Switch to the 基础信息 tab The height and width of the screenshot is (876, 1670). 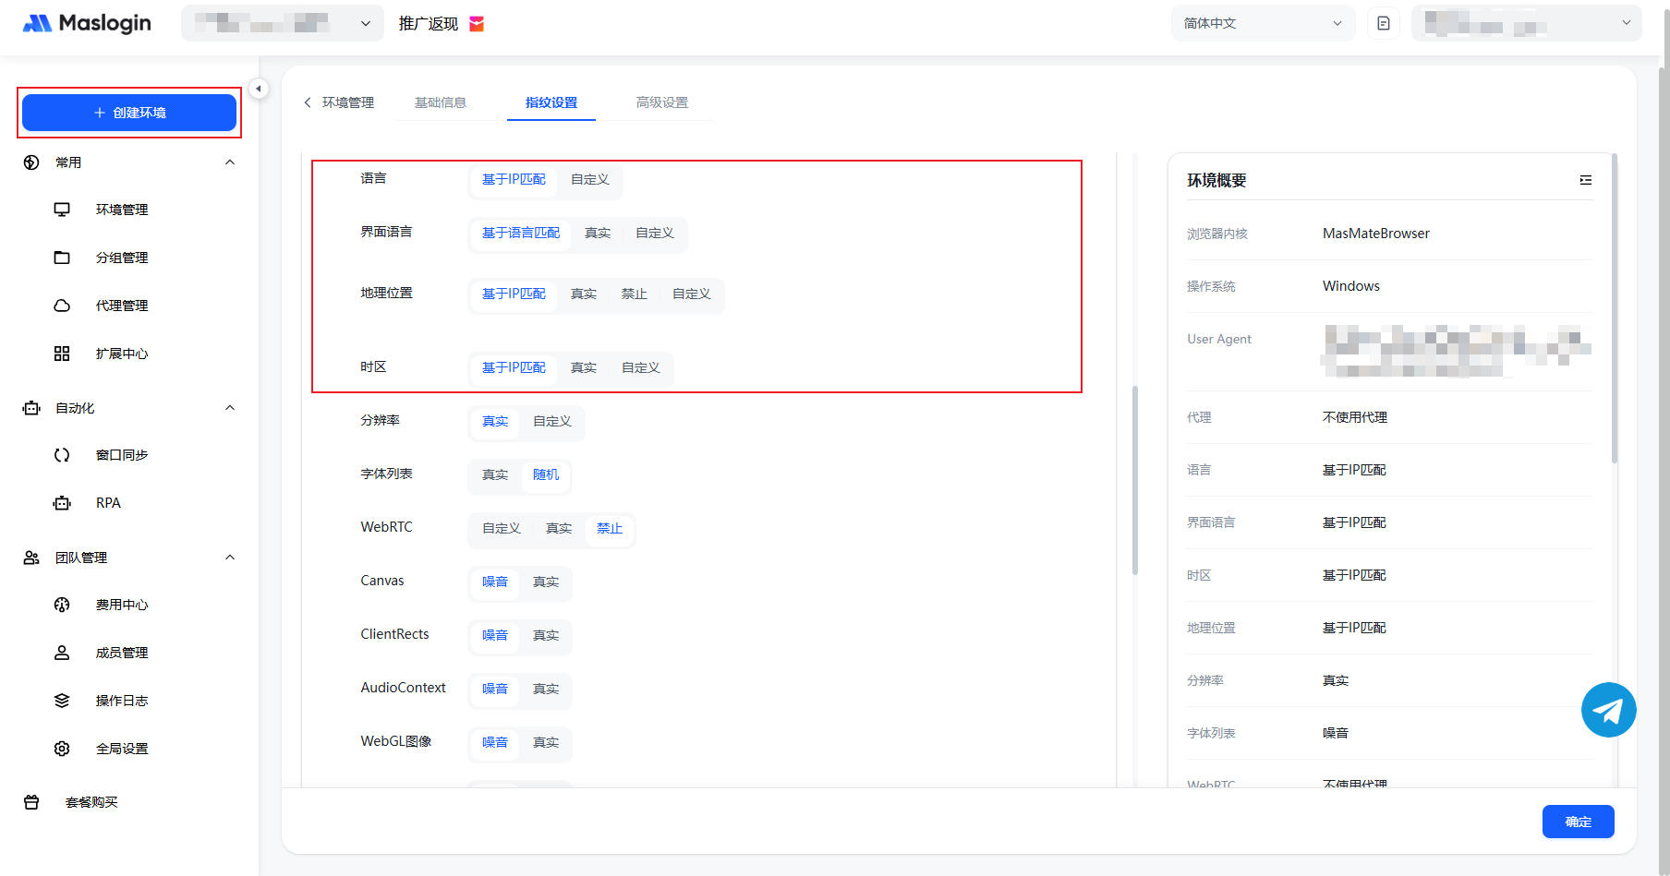tap(440, 102)
